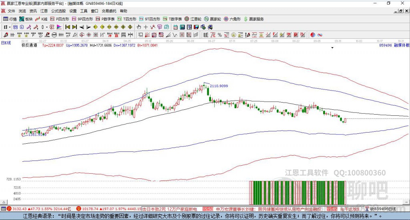This screenshot has height=220, width=410.
Task: Open the 行情 quotes view
Action: click(10, 19)
